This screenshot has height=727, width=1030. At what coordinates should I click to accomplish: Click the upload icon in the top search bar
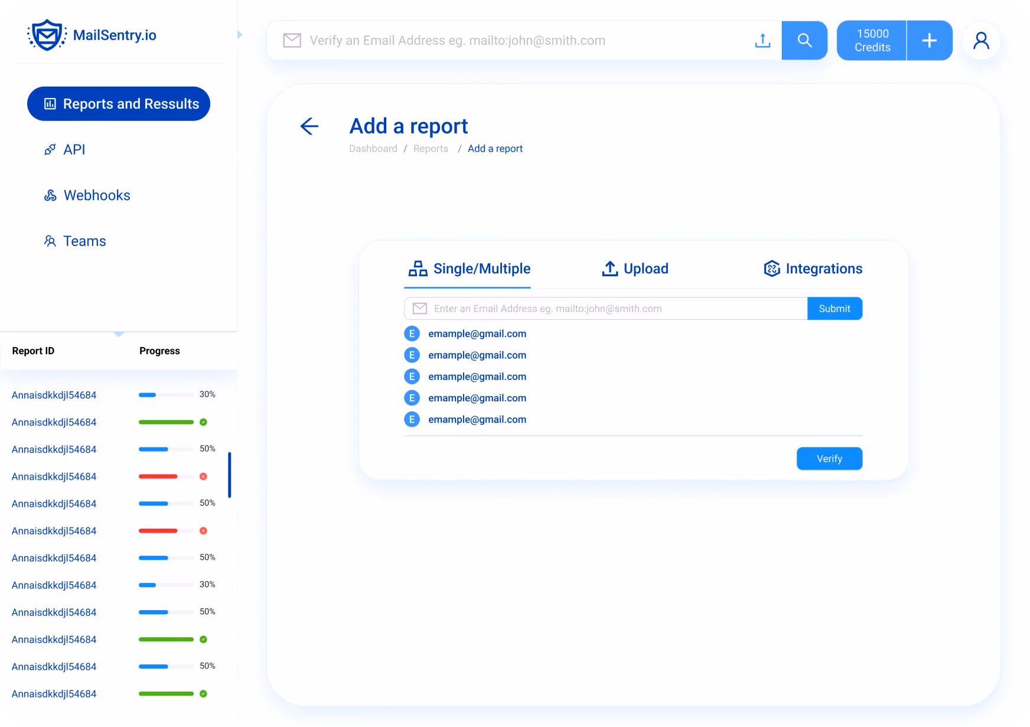click(x=762, y=40)
